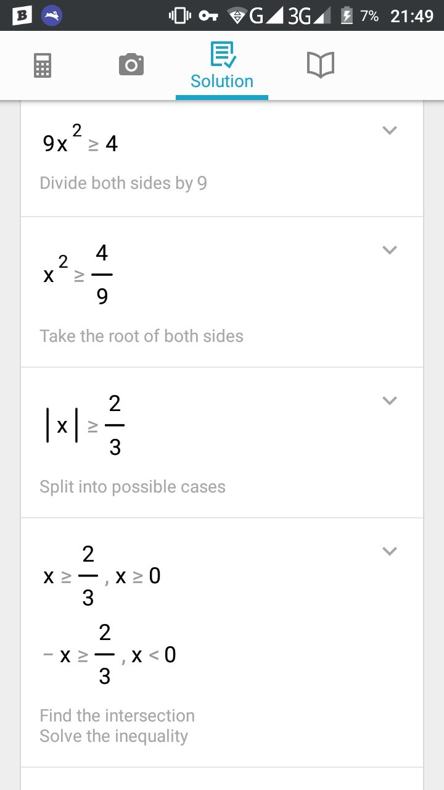The height and width of the screenshot is (790, 444).
Task: Expand the split cases step chevron
Action: pyautogui.click(x=389, y=551)
